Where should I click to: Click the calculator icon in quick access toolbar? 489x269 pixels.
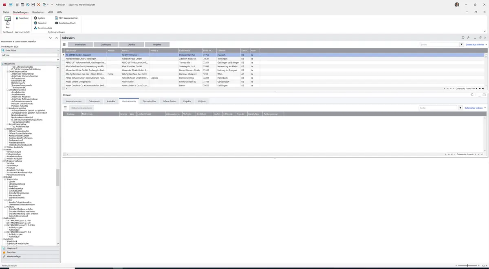point(17,4)
